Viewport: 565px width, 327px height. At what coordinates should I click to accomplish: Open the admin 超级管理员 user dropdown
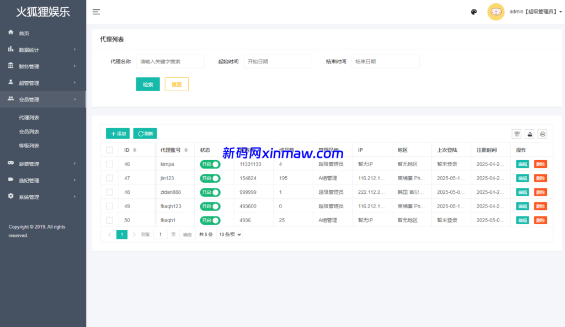tap(535, 12)
